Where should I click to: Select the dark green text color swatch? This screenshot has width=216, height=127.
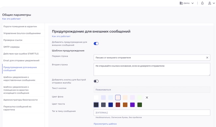(x=140, y=105)
